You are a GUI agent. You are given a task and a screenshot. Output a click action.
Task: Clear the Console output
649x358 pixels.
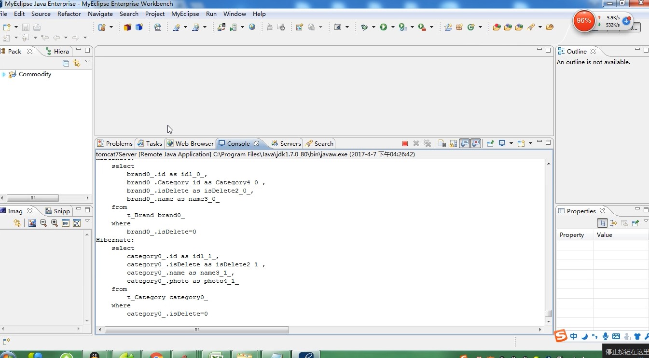(442, 143)
